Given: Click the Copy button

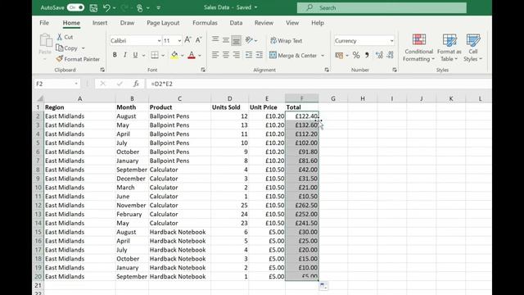Looking at the screenshot, I should 67,48.
